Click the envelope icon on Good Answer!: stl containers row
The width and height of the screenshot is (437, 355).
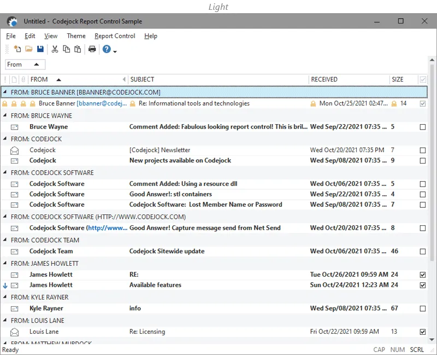[x=15, y=195]
